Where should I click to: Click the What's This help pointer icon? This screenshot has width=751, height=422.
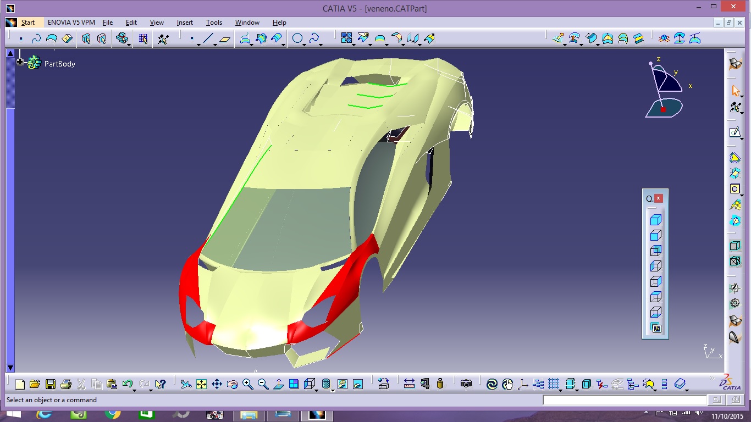161,384
